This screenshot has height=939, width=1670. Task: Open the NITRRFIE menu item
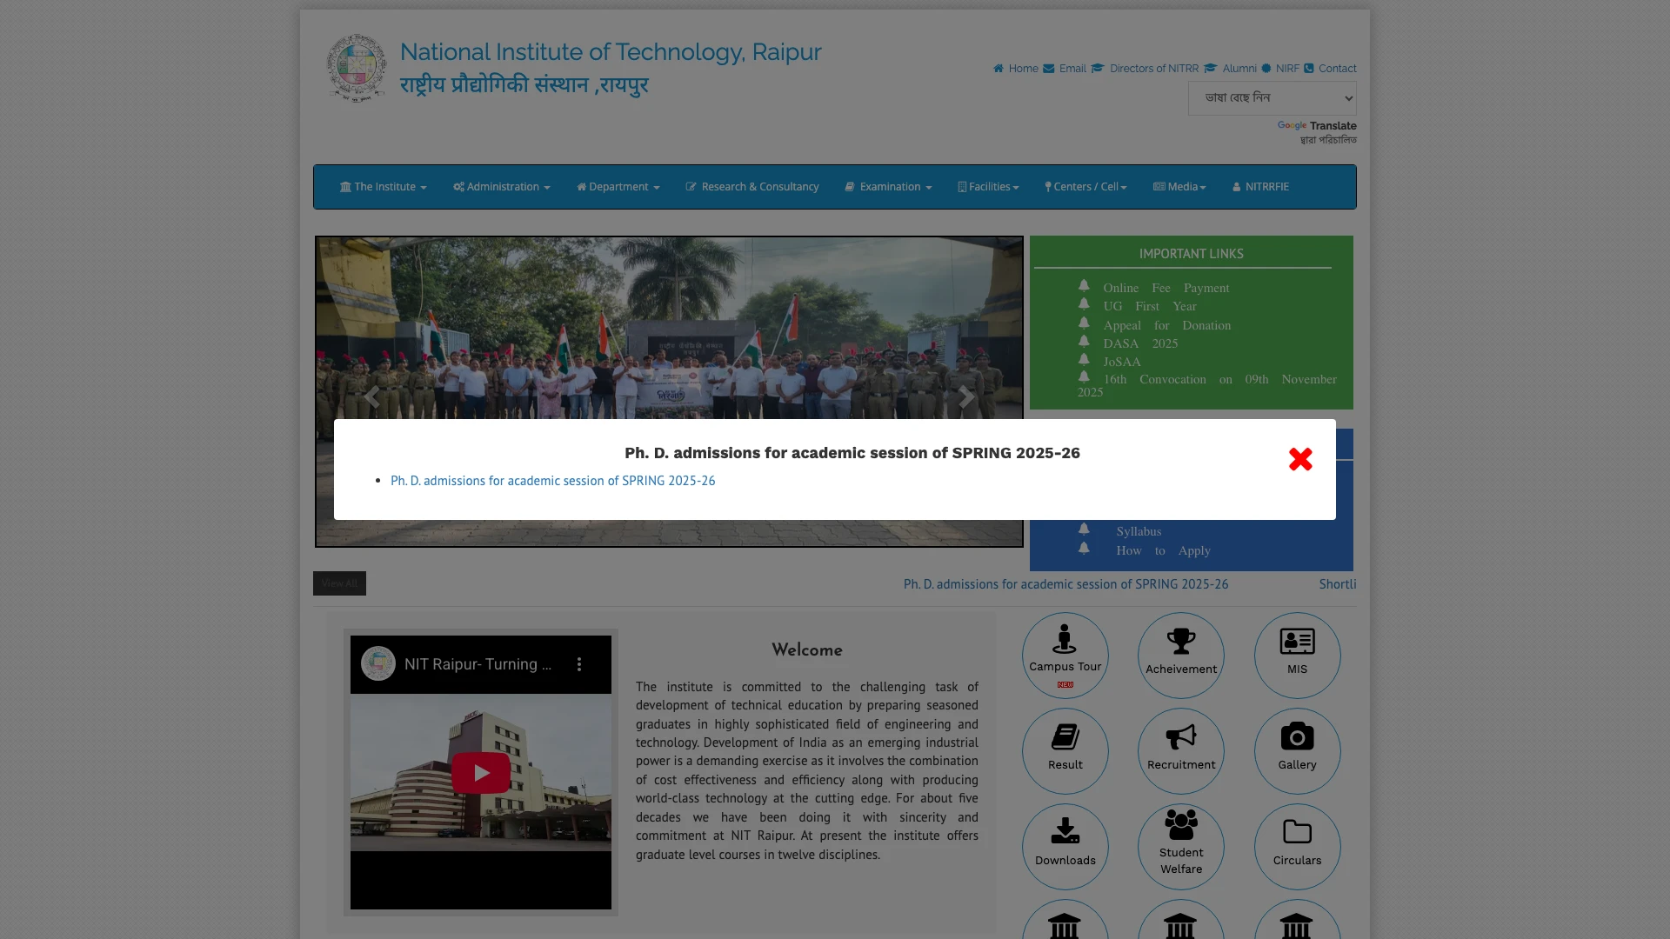coord(1260,187)
